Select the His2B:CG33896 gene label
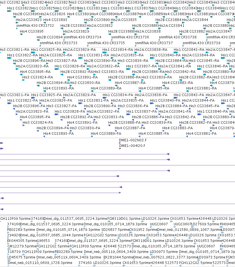This screenshot has width=235, height=267. pos(26,14)
